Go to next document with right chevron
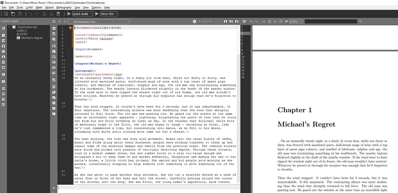This screenshot has width=398, height=193. tap(65, 21)
